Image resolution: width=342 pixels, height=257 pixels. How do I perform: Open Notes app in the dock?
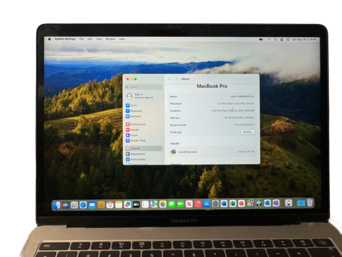(x=119, y=205)
